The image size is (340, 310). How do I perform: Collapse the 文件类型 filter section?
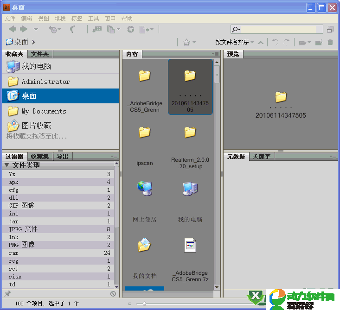(7, 165)
